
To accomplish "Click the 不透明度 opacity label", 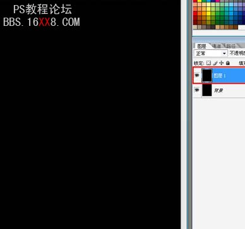I will (237, 53).
